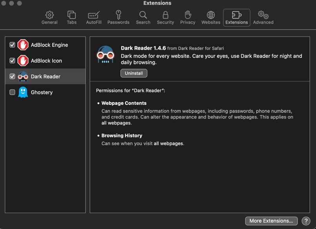Open the Tabs preferences icon
Screen dimensions: 316x229
(x=71, y=15)
